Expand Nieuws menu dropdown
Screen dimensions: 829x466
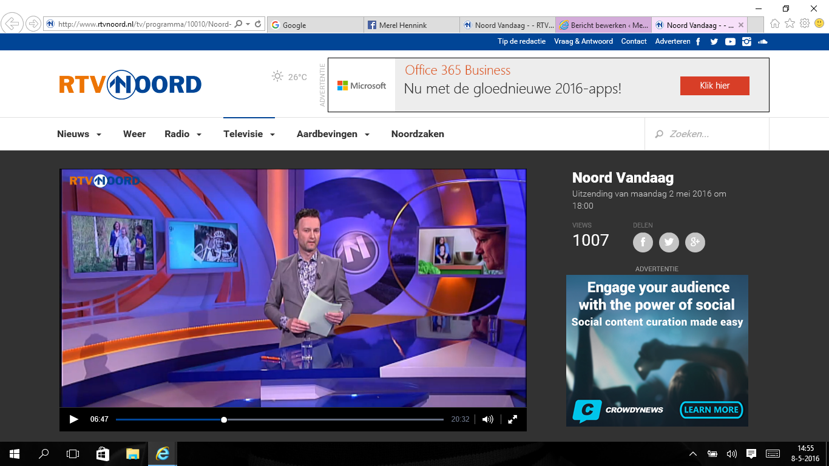click(99, 135)
